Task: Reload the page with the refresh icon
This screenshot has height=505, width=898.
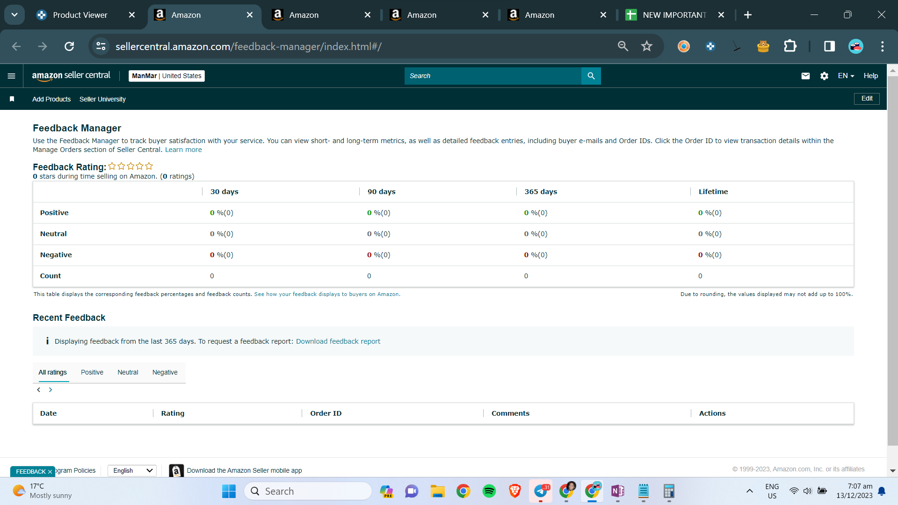Action: (x=69, y=46)
